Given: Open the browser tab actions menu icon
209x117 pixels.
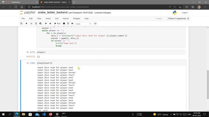Looking at the screenshot, I should click(x=3, y=2).
